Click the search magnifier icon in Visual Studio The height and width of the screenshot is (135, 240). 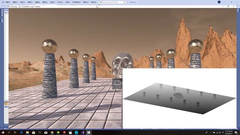[124, 2]
